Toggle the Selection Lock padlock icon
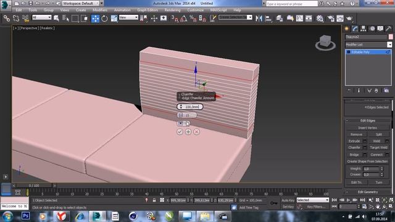Screen dimensions: 395x222 click(154, 200)
